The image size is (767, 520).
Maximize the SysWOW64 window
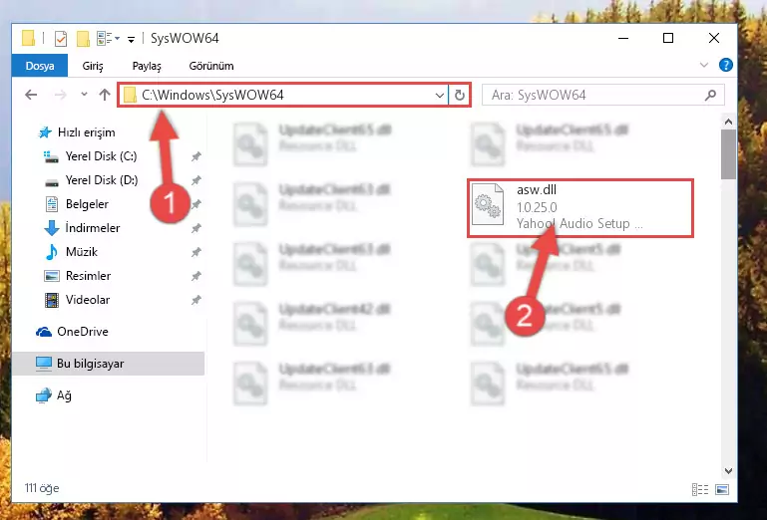668,38
